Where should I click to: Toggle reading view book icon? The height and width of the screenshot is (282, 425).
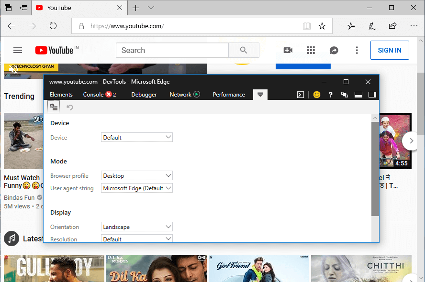pyautogui.click(x=307, y=26)
